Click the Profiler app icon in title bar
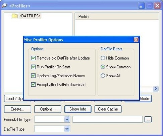This screenshot has height=136, width=163. click(x=5, y=6)
